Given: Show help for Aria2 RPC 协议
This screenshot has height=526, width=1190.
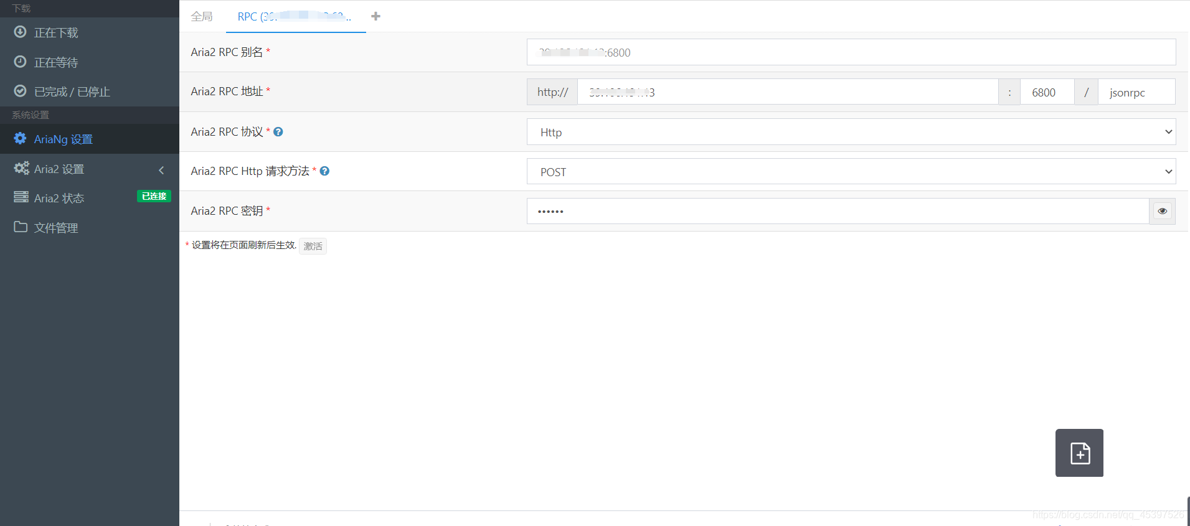Looking at the screenshot, I should [278, 132].
